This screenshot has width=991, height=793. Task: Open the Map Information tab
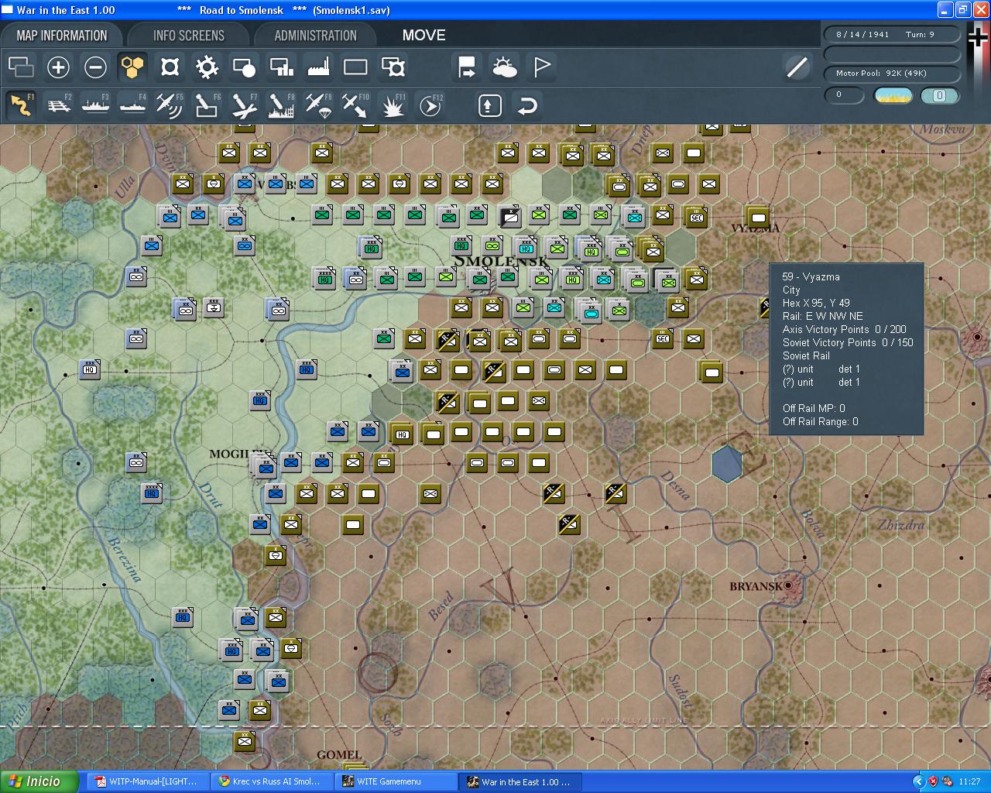click(62, 36)
